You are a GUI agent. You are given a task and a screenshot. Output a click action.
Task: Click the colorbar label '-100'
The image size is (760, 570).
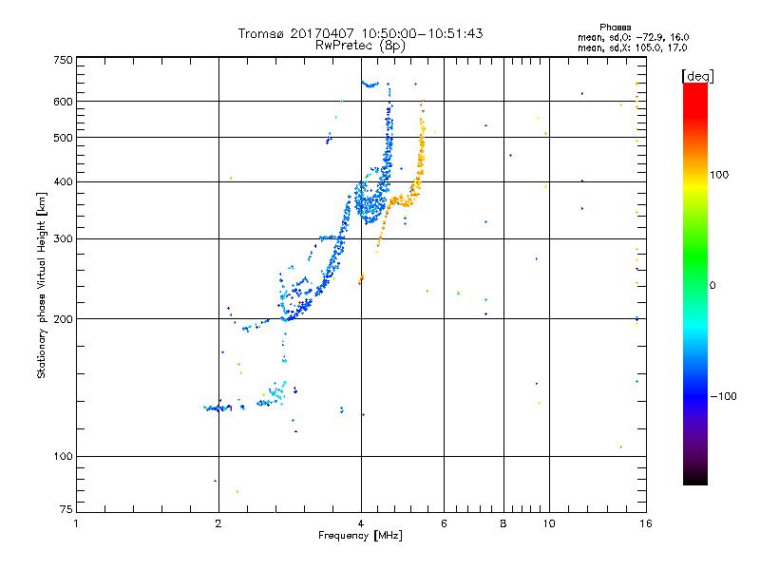723,396
